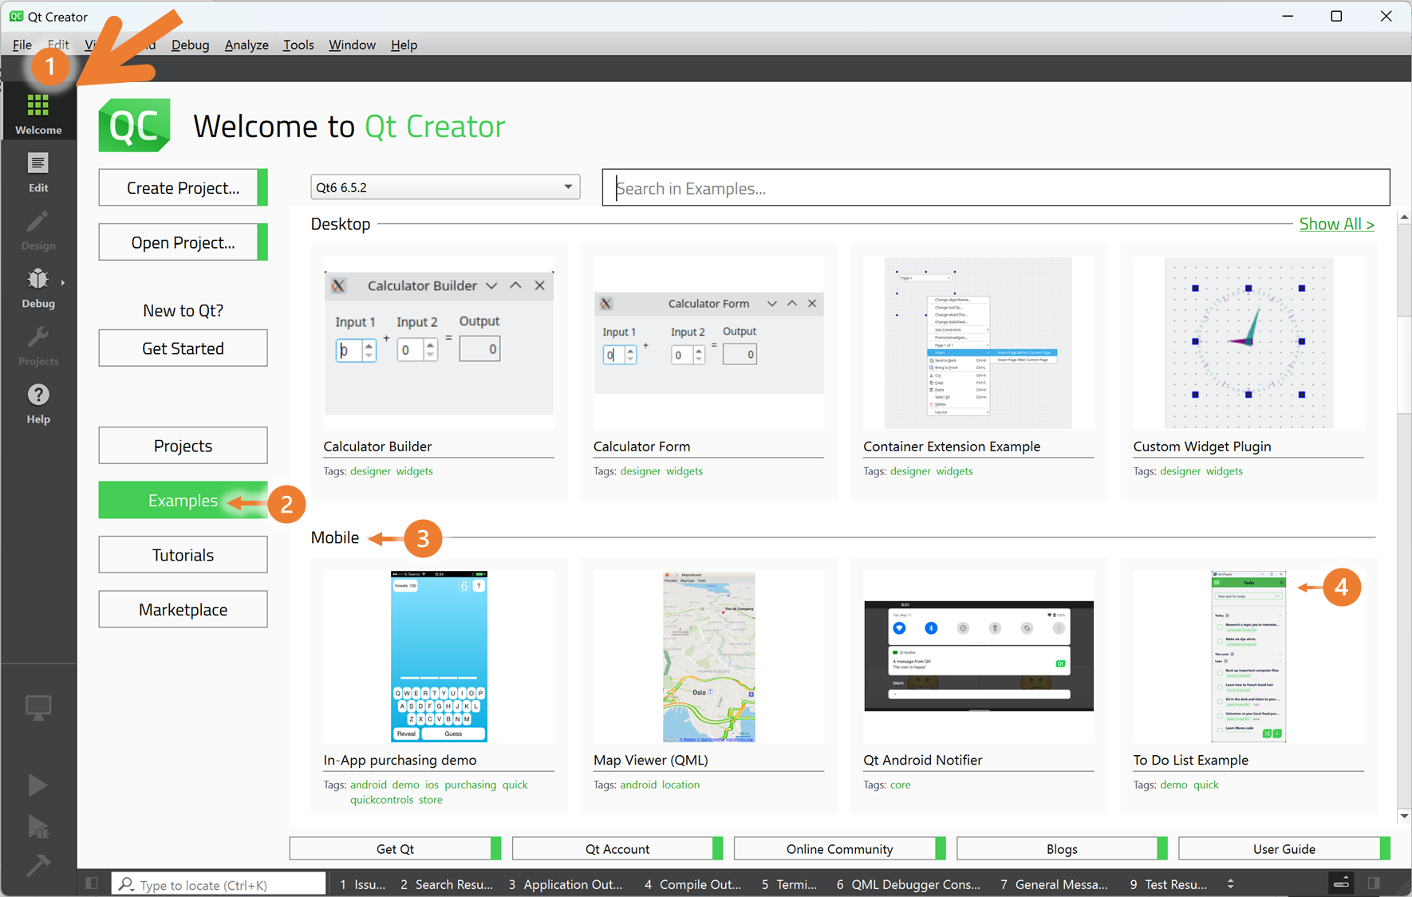Screen dimensions: 1412x897
Task: Open the Test Results pane
Action: [x=1169, y=884]
